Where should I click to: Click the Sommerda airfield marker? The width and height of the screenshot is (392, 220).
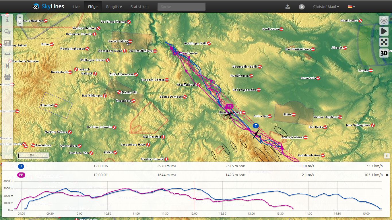pyautogui.click(x=318, y=78)
